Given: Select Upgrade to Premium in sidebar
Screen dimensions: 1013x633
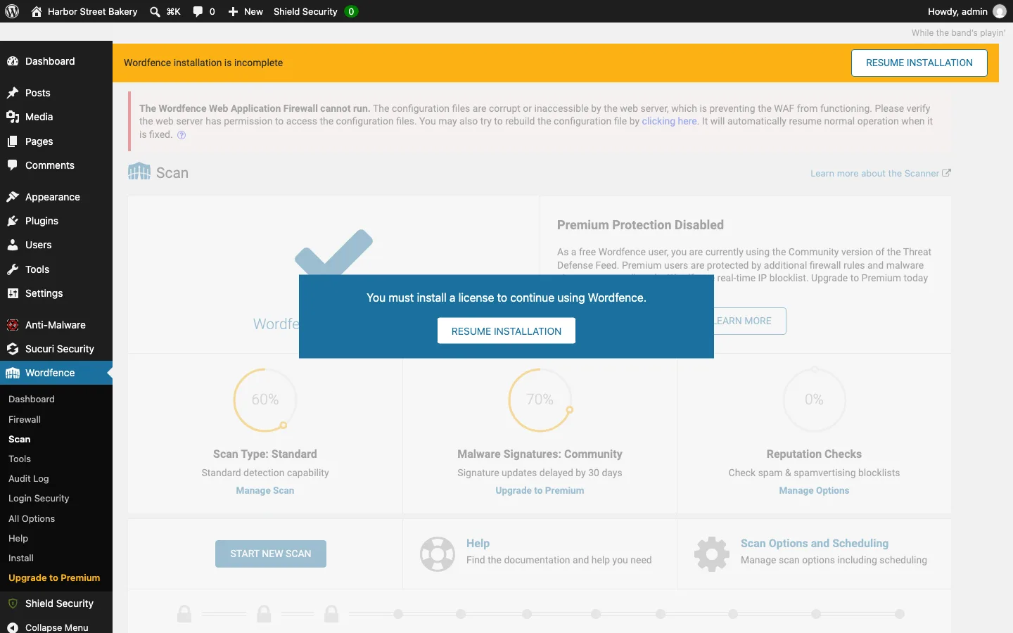Looking at the screenshot, I should point(54,577).
